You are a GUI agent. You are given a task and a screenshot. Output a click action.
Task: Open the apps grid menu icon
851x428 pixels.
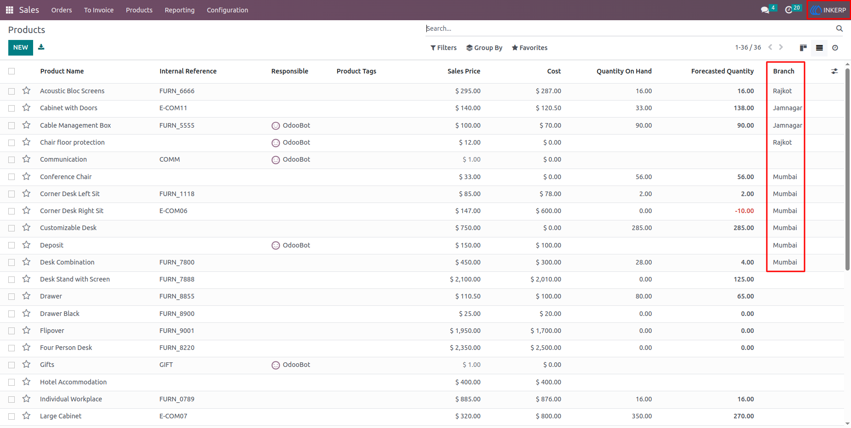pyautogui.click(x=9, y=10)
